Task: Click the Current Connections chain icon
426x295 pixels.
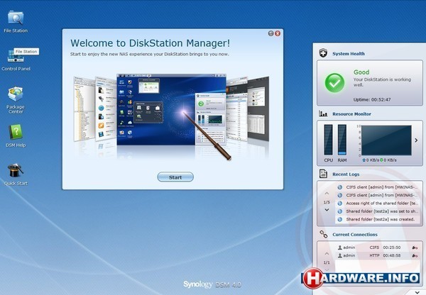Action: pos(323,234)
